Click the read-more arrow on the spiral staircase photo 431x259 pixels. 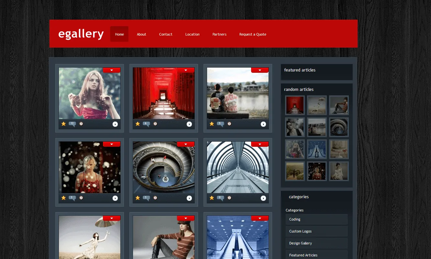point(189,198)
